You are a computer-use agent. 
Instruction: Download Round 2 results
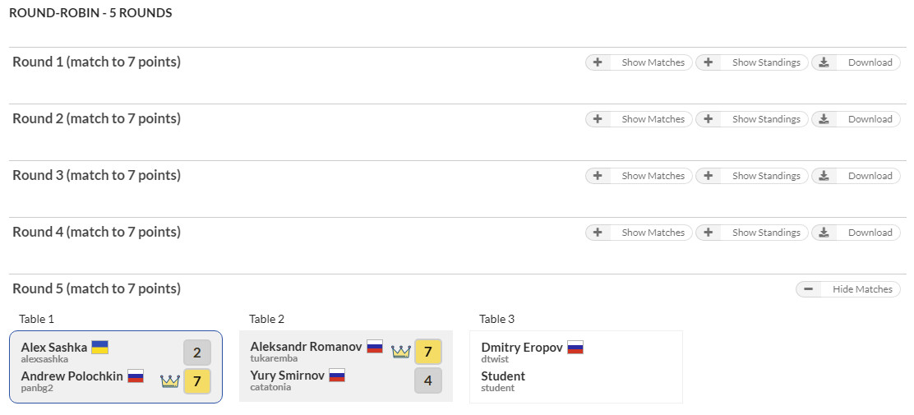[856, 119]
